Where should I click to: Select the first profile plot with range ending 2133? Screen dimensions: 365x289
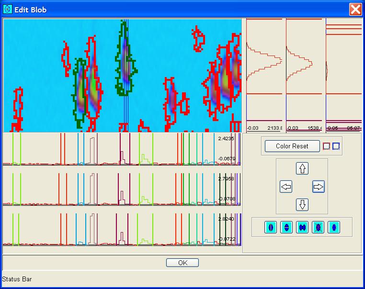(x=265, y=74)
